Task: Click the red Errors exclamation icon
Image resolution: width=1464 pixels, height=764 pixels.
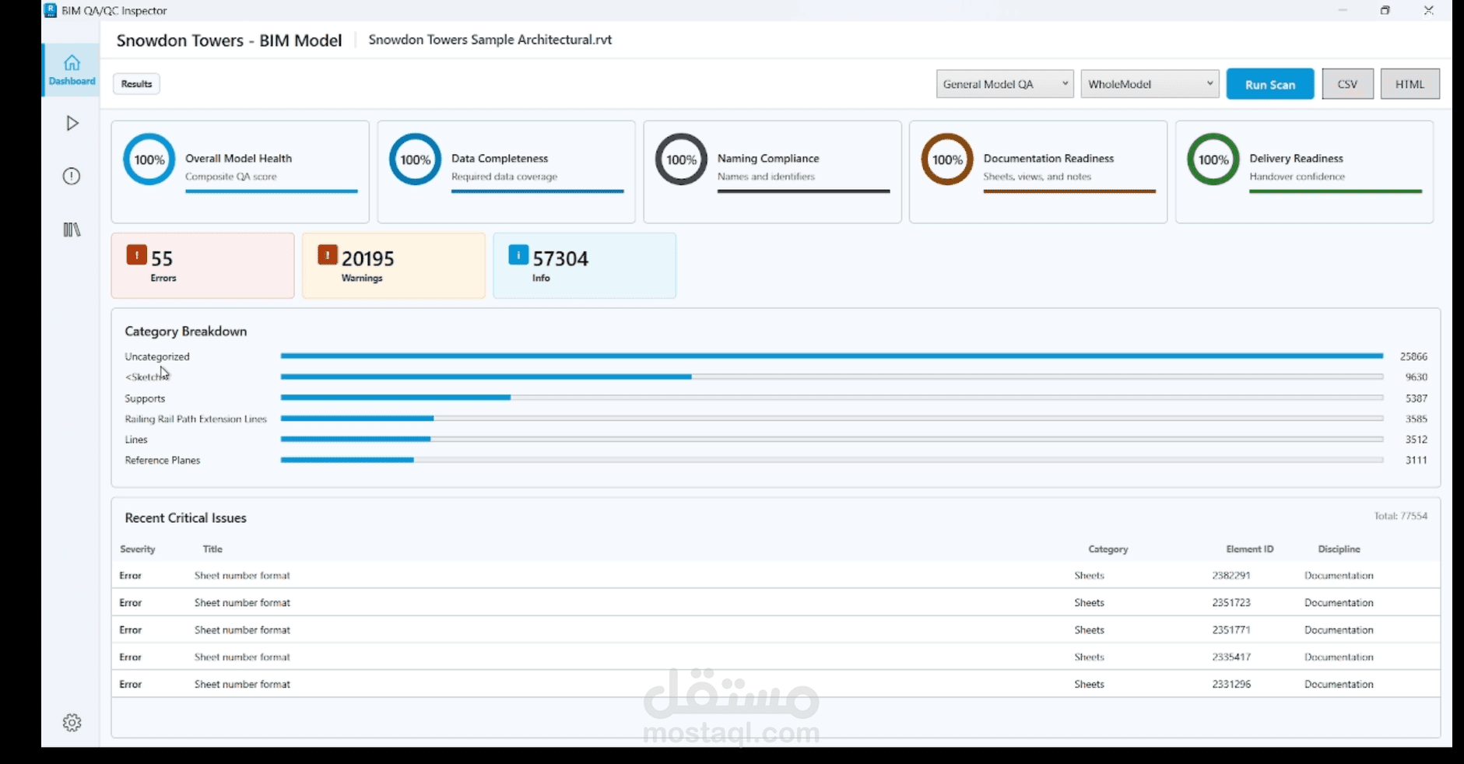Action: pyautogui.click(x=137, y=254)
